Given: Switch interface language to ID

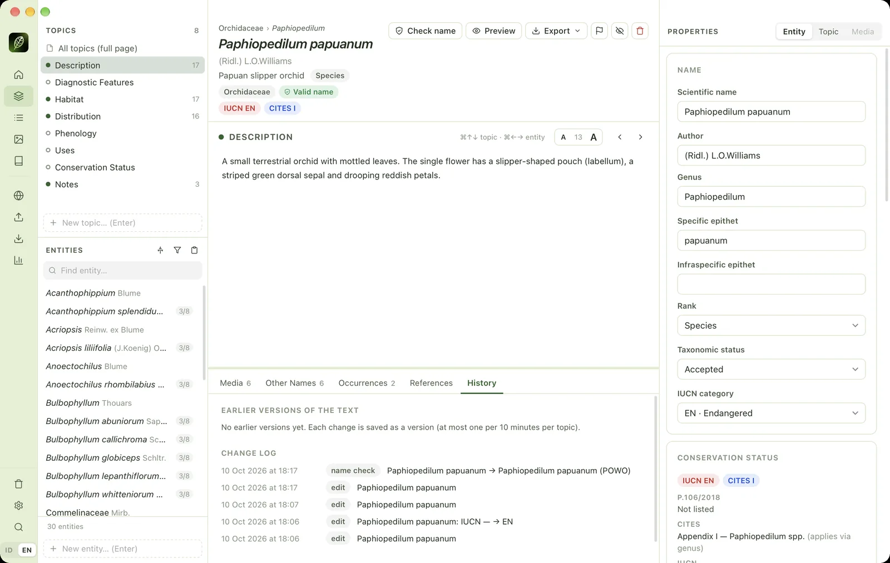Looking at the screenshot, I should pos(9,550).
